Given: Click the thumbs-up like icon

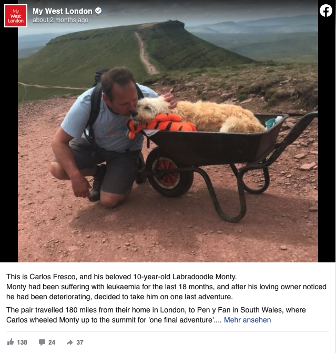Looking at the screenshot, I should [11, 342].
